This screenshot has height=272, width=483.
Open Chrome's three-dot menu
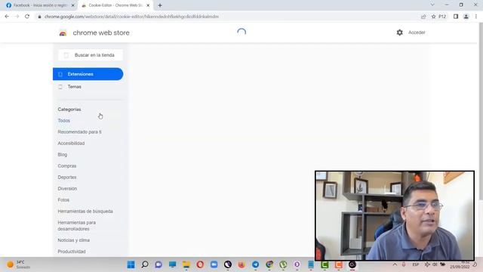[x=476, y=17]
